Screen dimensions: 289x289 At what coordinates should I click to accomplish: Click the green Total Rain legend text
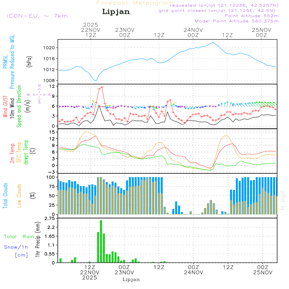[x=19, y=236]
